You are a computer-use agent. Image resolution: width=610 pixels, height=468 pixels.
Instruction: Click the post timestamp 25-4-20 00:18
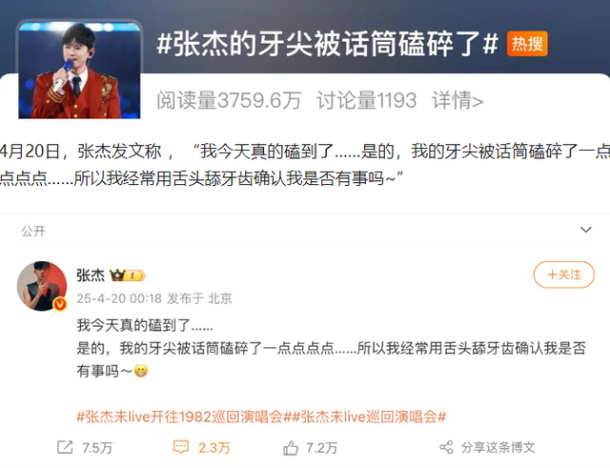(x=119, y=298)
